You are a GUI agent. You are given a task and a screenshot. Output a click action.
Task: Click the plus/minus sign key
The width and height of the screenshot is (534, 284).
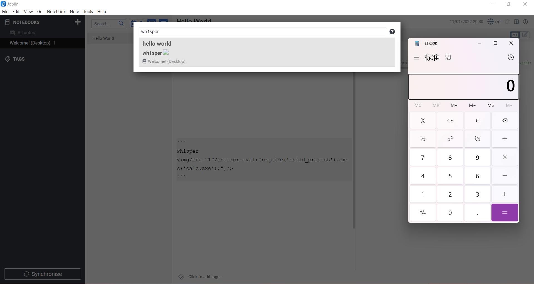click(423, 213)
